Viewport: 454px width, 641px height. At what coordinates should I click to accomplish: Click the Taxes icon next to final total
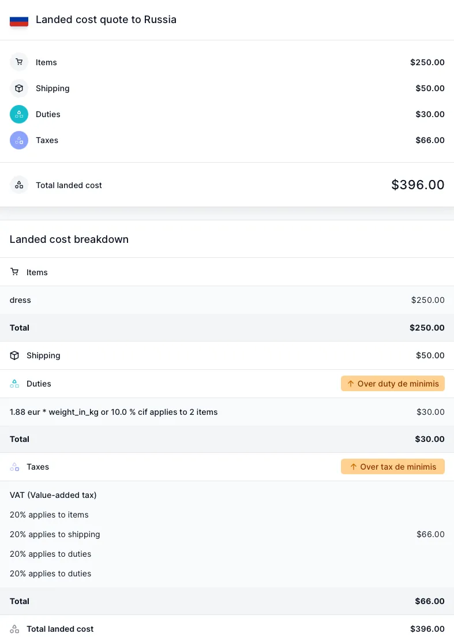click(x=14, y=629)
